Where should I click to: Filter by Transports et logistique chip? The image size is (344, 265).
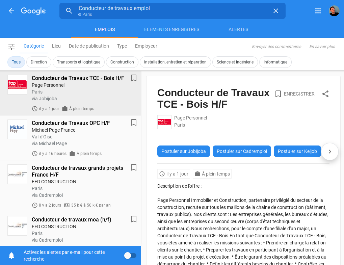[79, 62]
